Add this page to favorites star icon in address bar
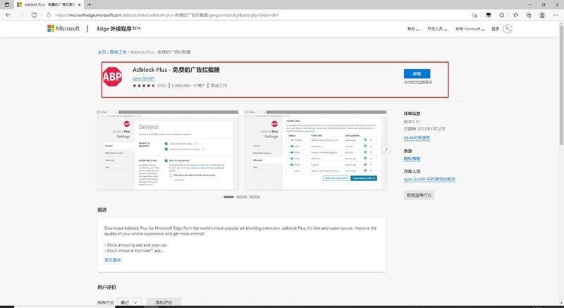This screenshot has width=564, height=308. [474, 15]
